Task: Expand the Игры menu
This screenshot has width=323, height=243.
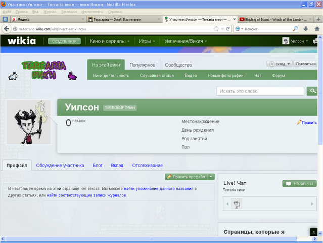Action: [147, 41]
